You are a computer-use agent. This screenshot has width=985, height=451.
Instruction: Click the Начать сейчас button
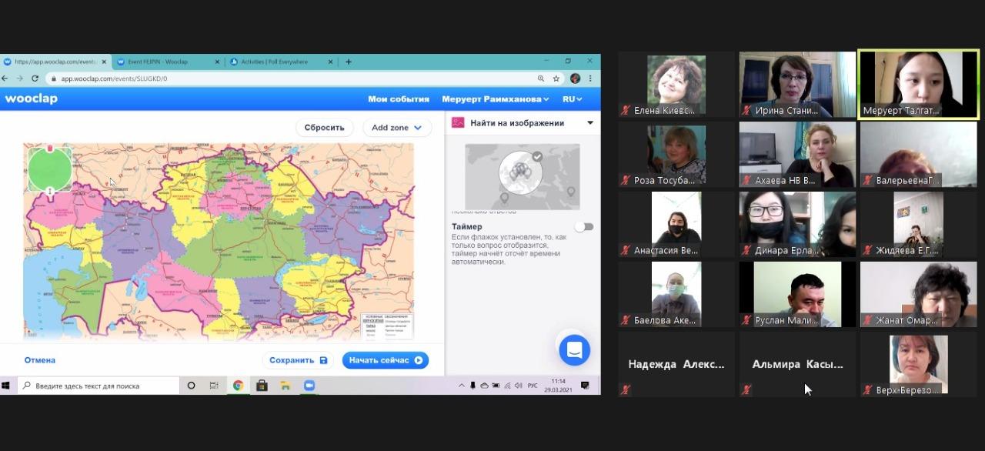pos(386,359)
